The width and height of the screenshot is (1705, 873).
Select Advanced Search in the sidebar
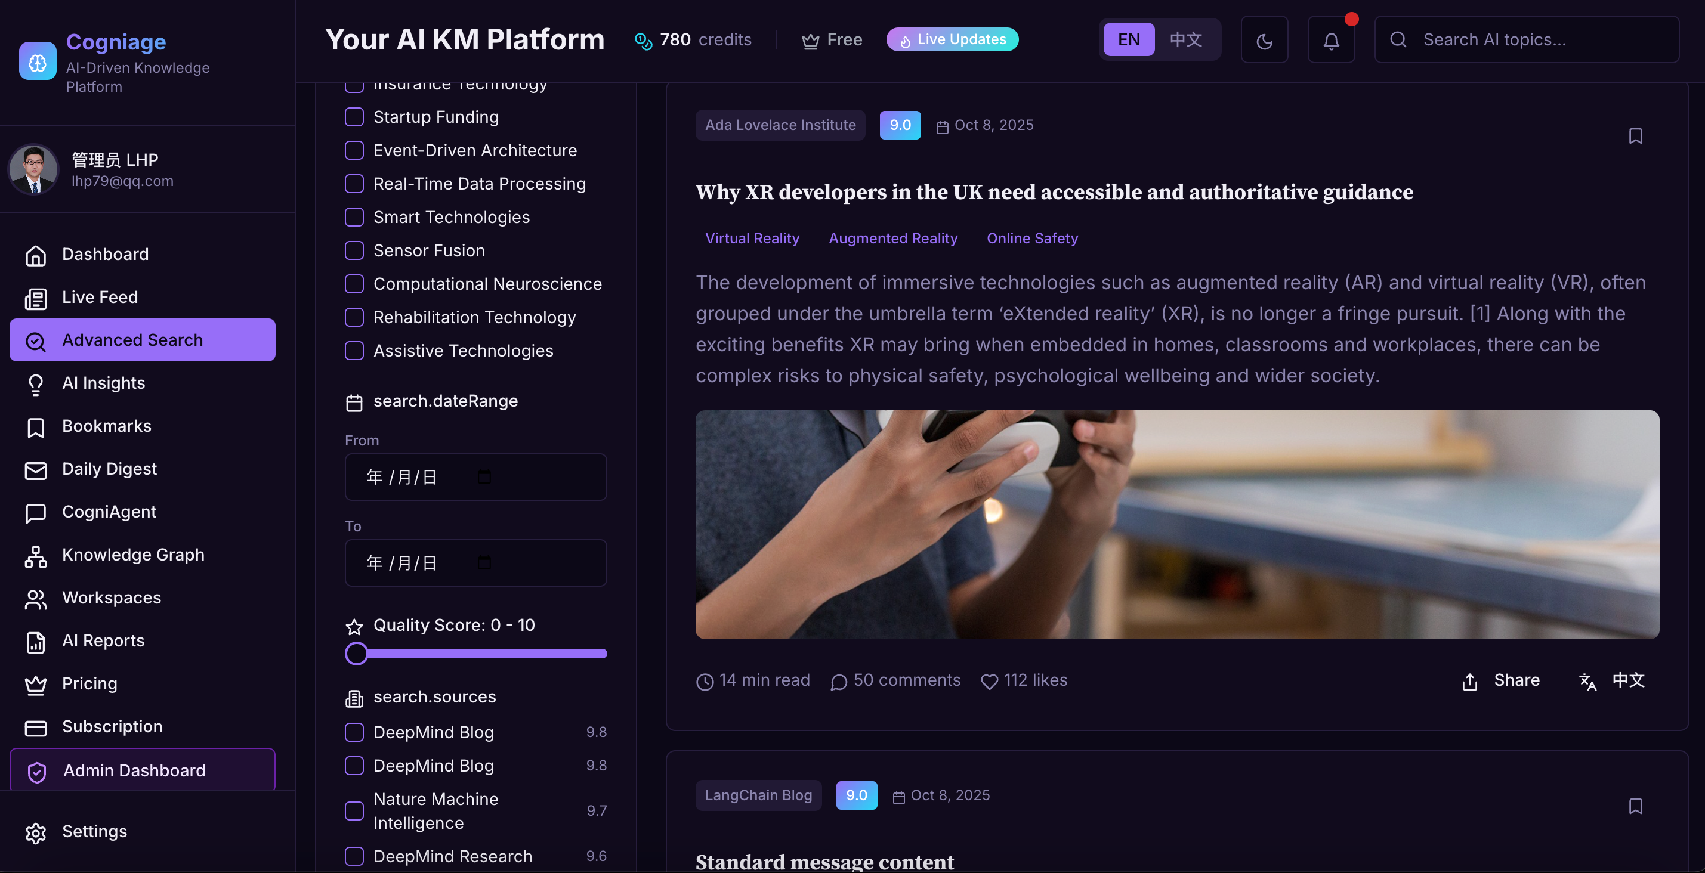(x=143, y=340)
